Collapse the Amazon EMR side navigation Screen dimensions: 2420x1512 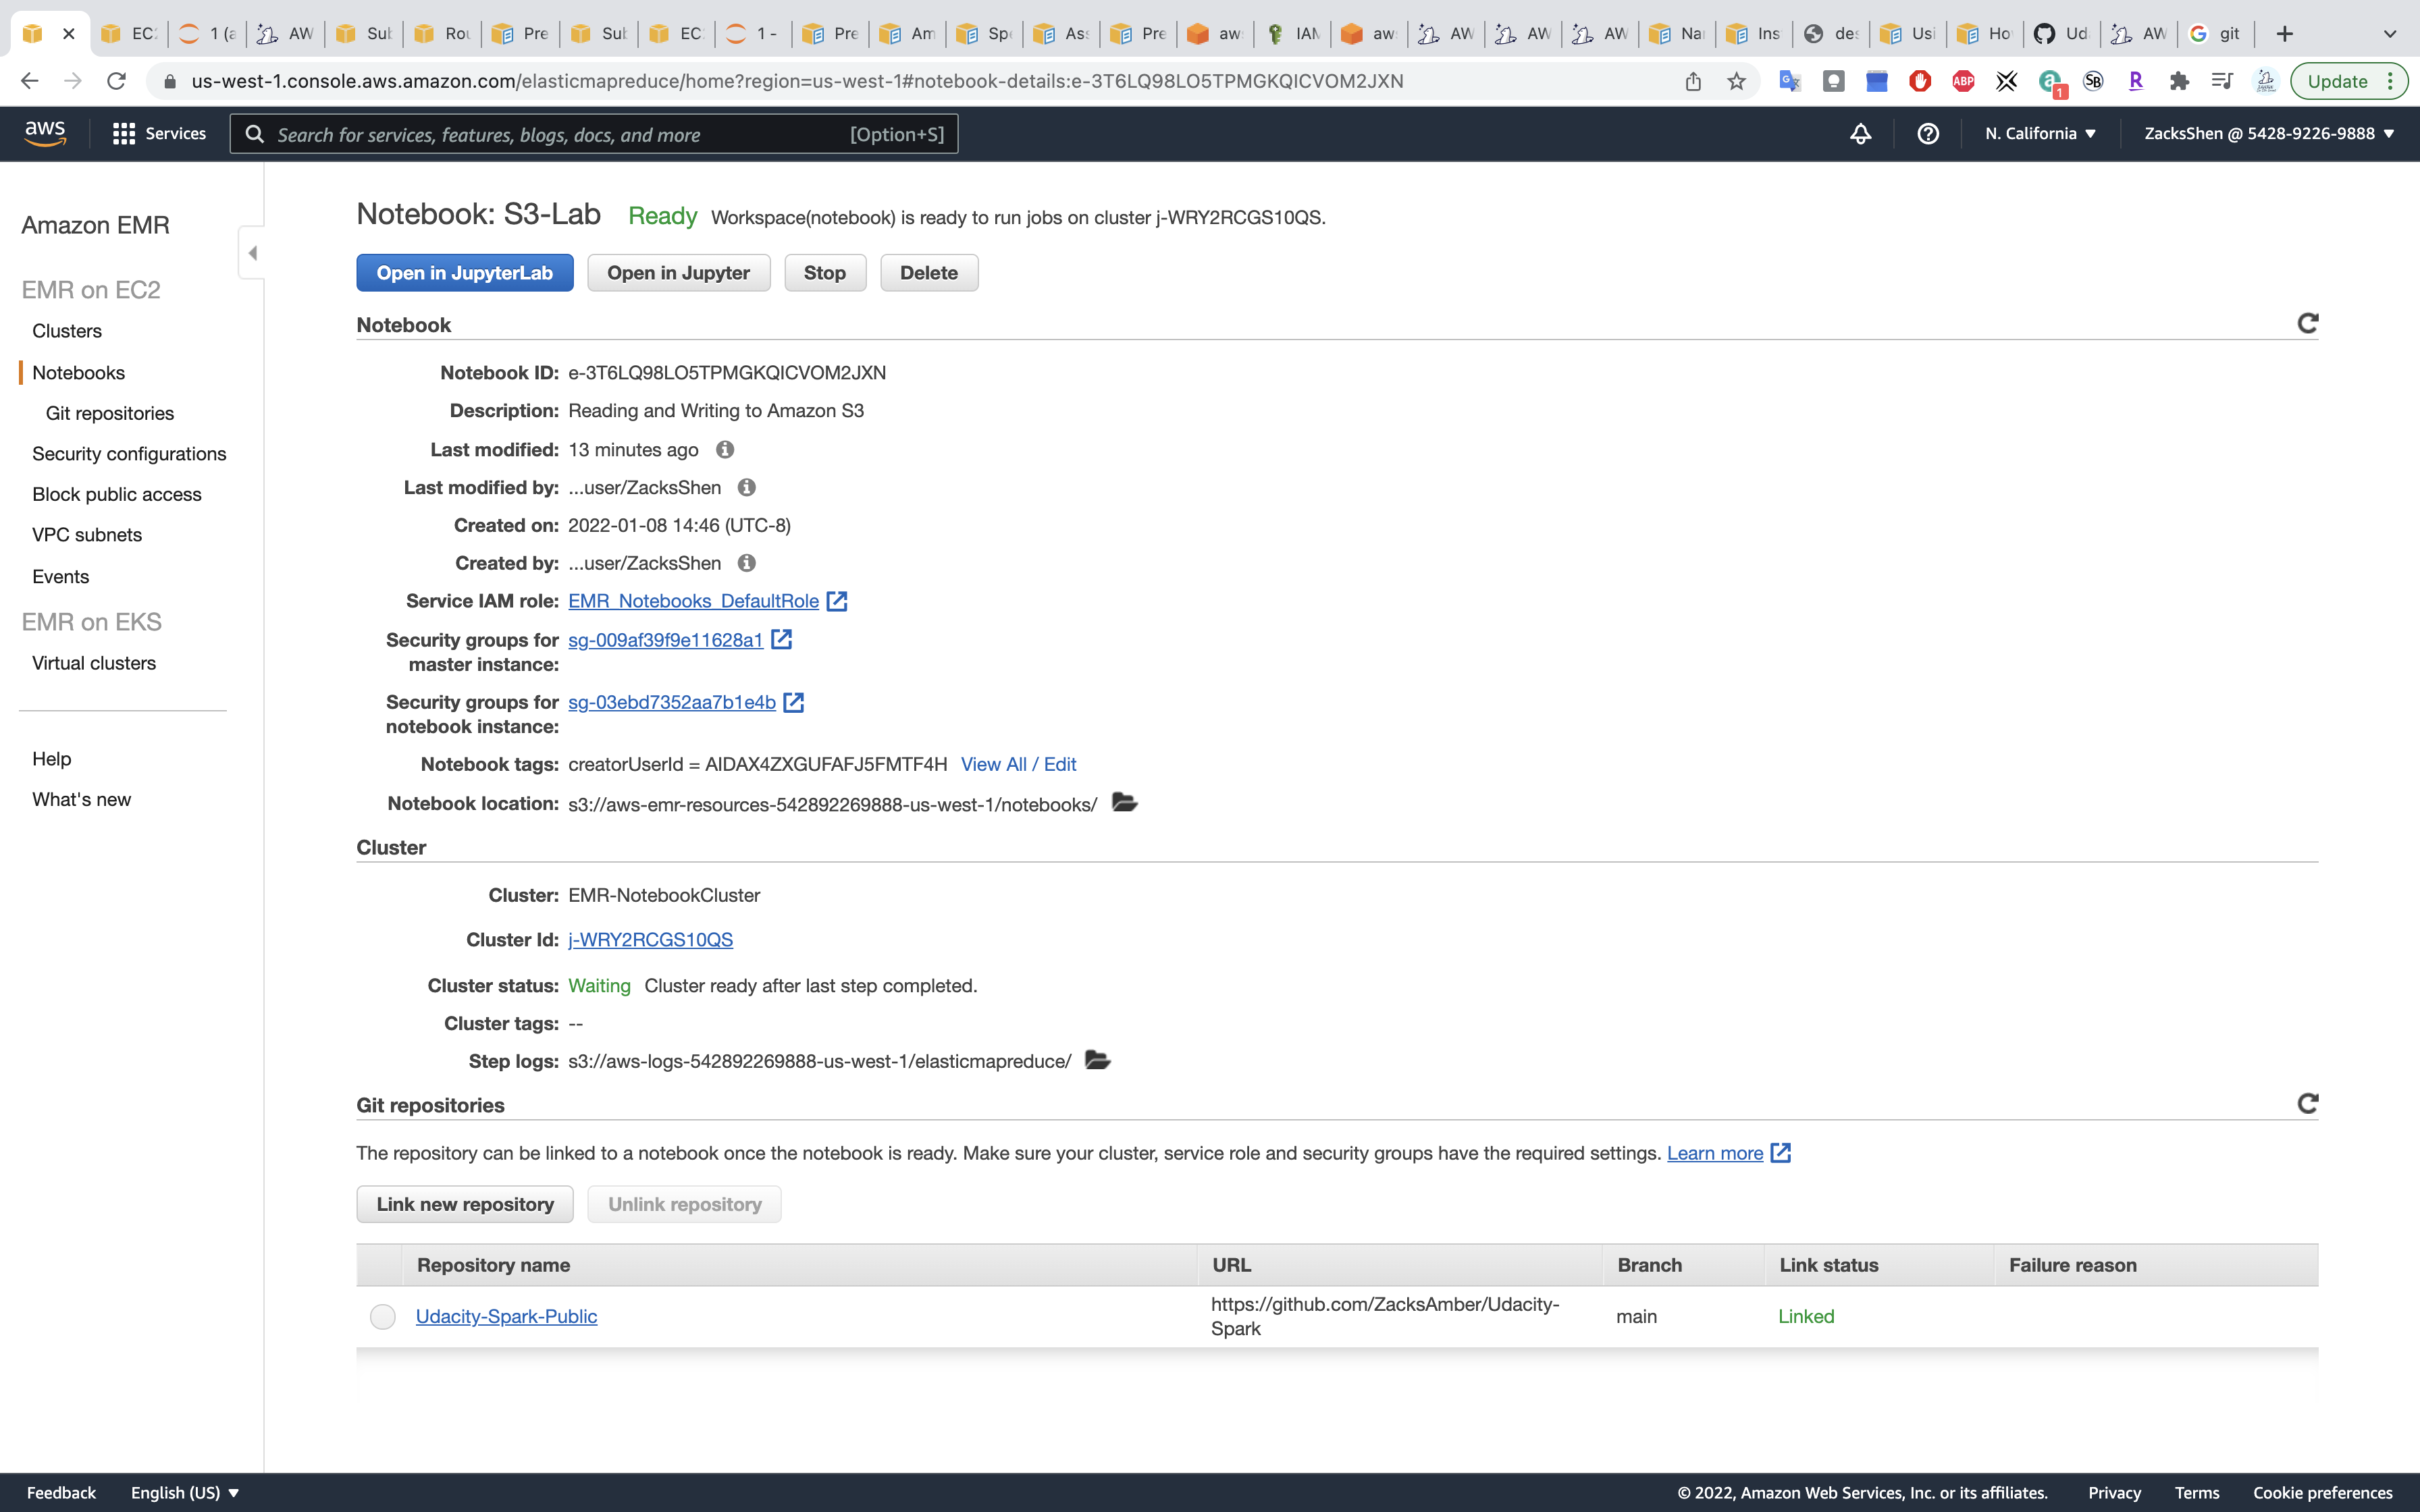(x=252, y=253)
